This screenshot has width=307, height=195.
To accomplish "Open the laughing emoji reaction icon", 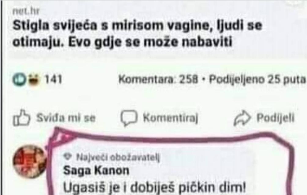I will 34,80.
